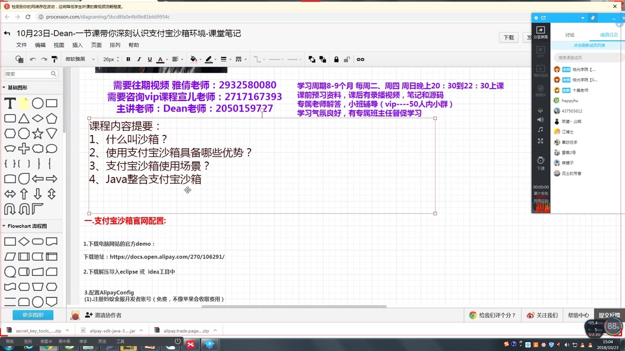This screenshot has width=625, height=351.
Task: Select the Text T shape
Action: pos(10,103)
